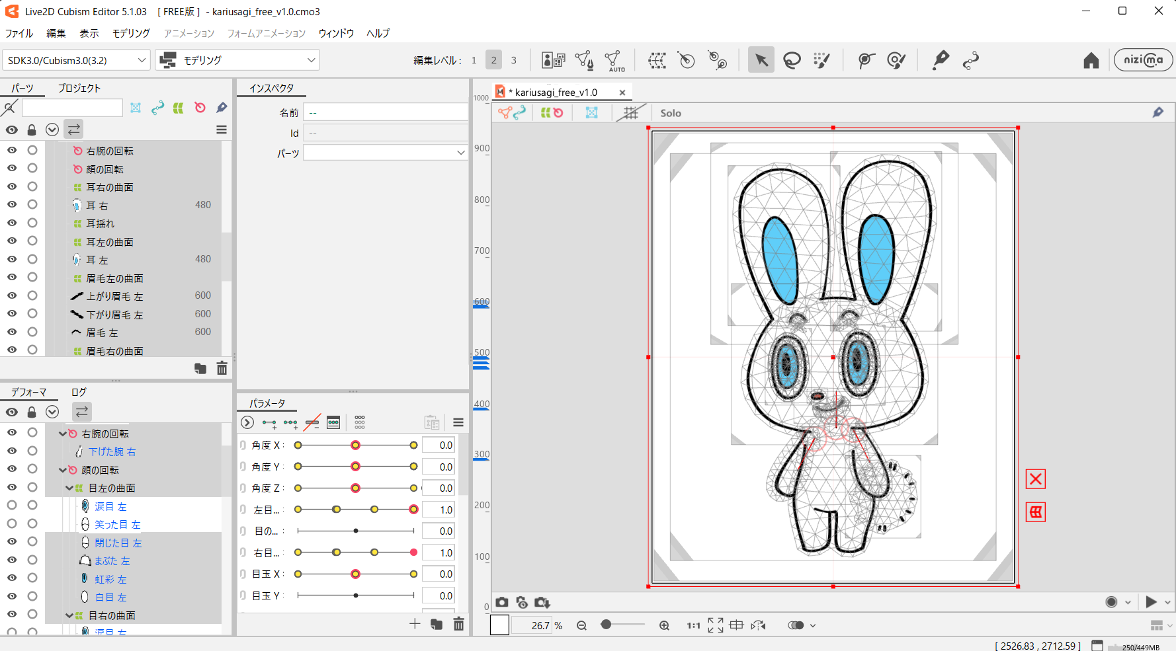Viewport: 1176px width, 651px height.
Task: Toggle visibility of 眉毛 左 part
Action: coord(12,332)
